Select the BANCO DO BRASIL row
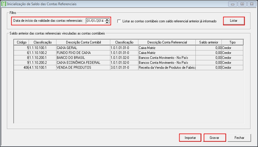This screenshot has height=147, width=258. (x=128, y=58)
